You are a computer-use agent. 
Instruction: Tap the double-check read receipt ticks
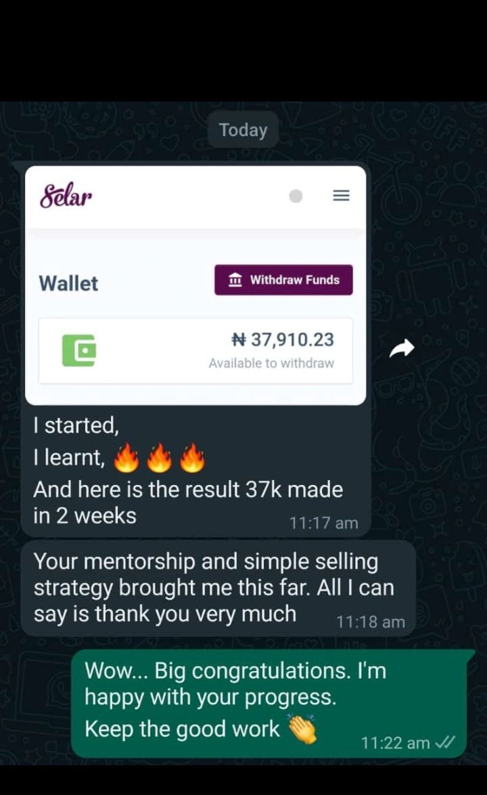tap(445, 743)
